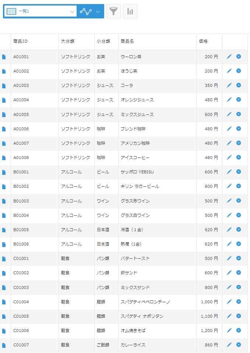Screen dimensions: 250x353
Task: Click the オム焼きそば product name
Action: pos(133,331)
